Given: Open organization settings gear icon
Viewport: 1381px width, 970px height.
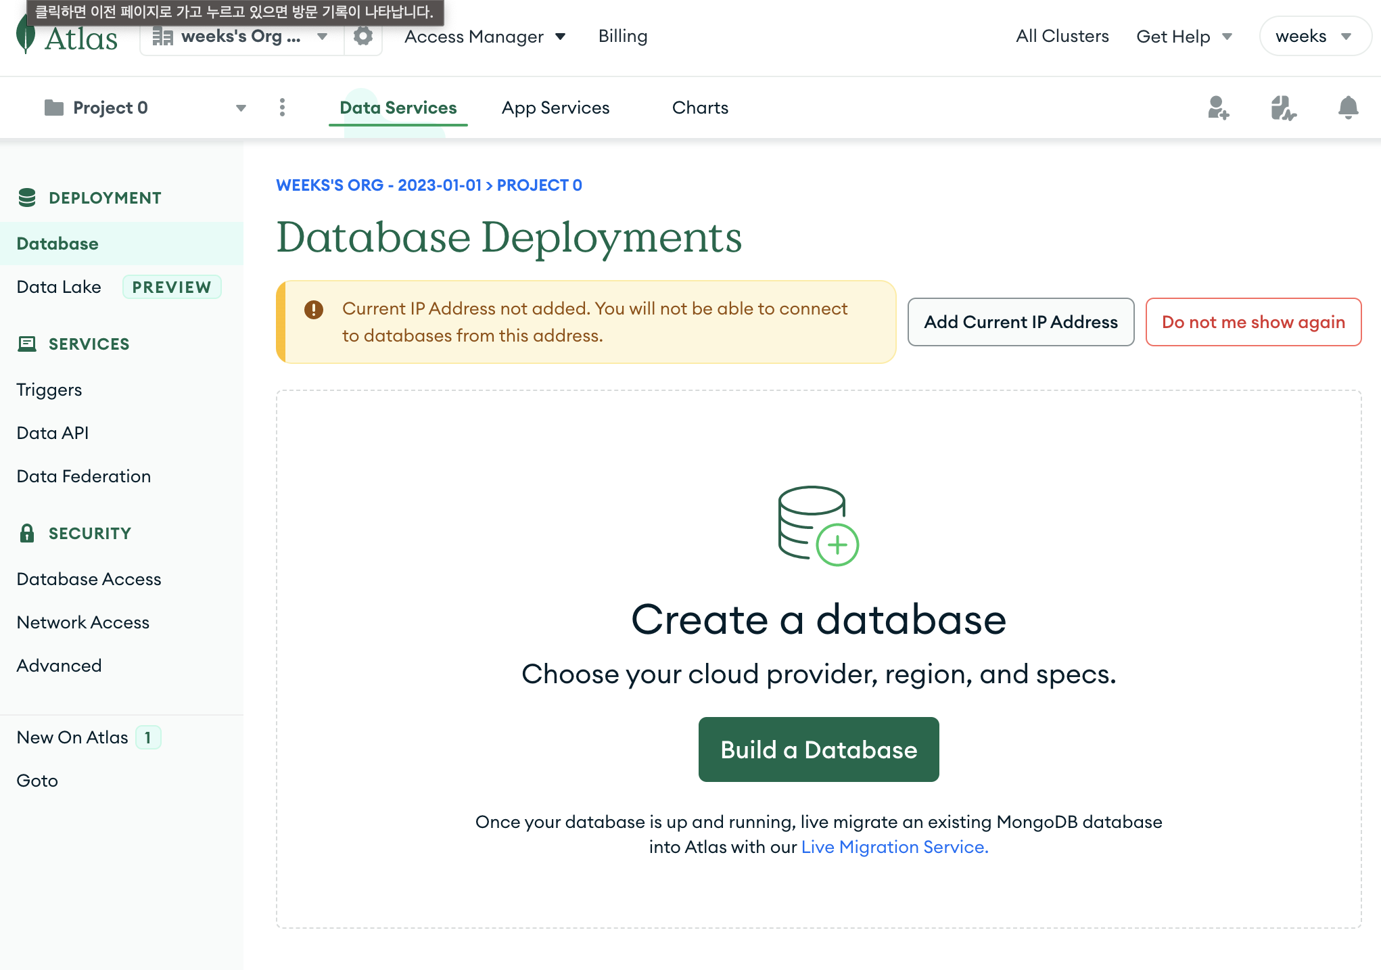Looking at the screenshot, I should click(x=363, y=37).
